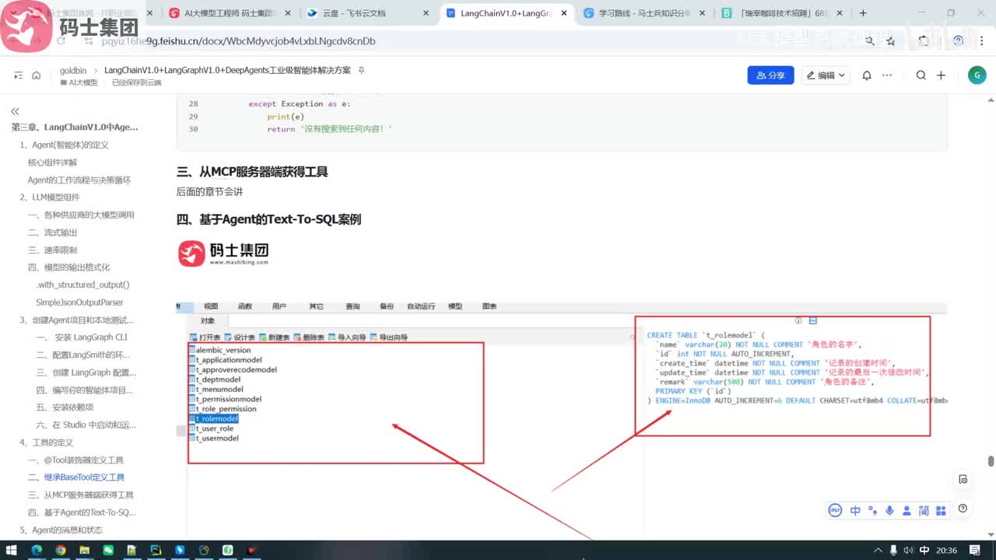The width and height of the screenshot is (996, 560).
Task: Select the LangChainV1.0+LangGraph browser tab
Action: [506, 13]
